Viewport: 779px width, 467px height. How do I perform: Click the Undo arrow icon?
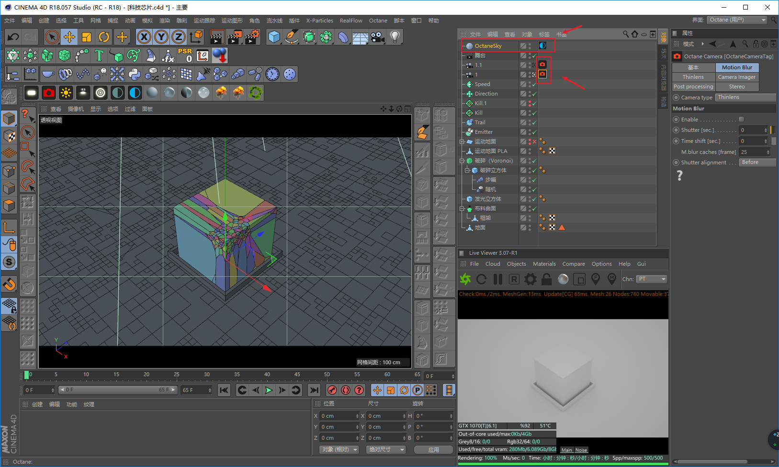click(x=13, y=37)
